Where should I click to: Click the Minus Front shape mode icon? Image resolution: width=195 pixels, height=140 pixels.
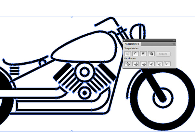(136, 54)
